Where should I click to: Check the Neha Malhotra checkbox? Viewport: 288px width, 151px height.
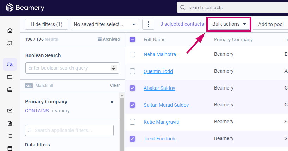(x=132, y=54)
